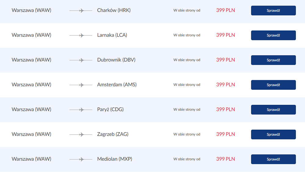Click the Sprawdź button for Larnaka flight
This screenshot has height=172, width=305.
point(273,35)
